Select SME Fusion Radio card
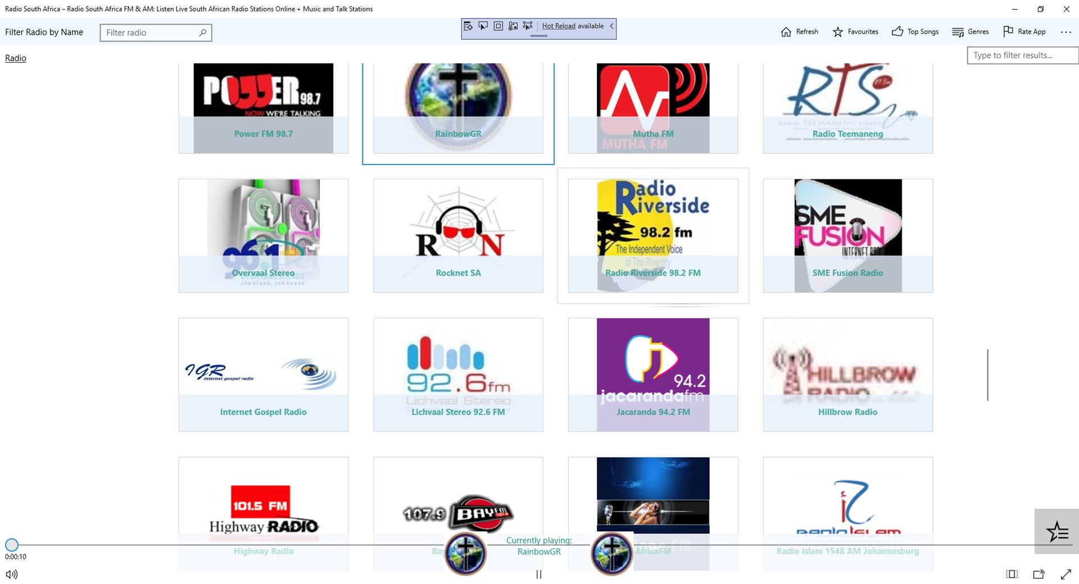 tap(848, 236)
